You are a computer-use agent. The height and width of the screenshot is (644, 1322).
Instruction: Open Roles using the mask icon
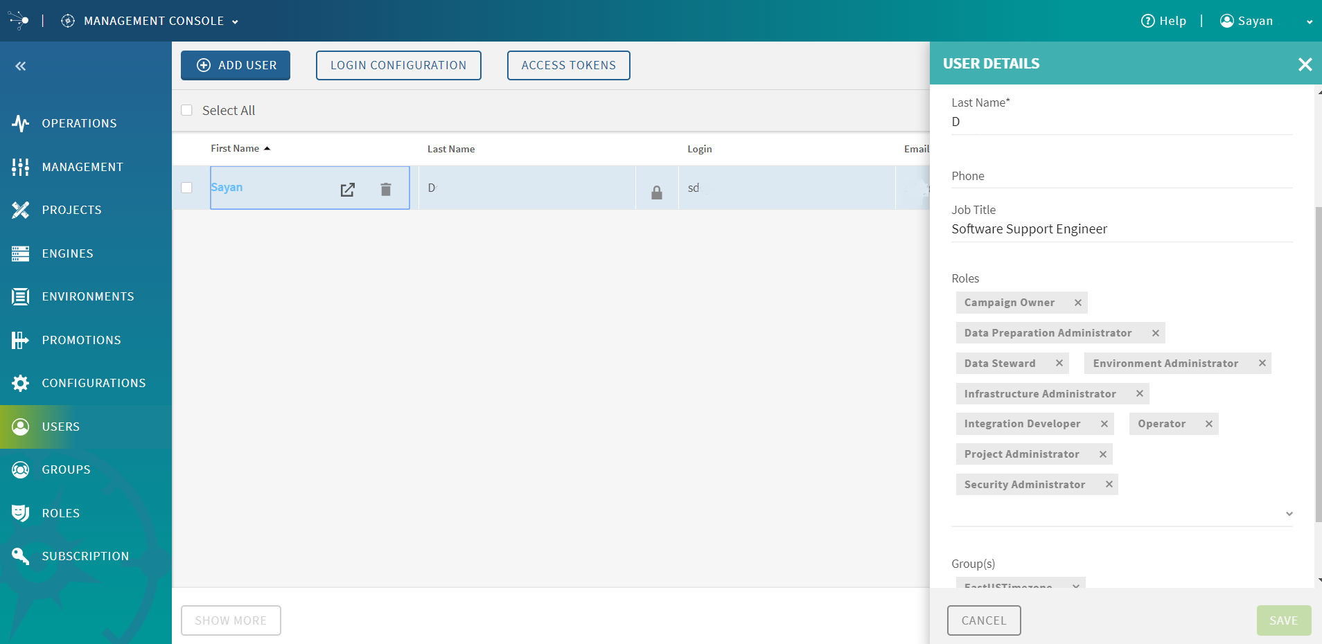pos(21,512)
